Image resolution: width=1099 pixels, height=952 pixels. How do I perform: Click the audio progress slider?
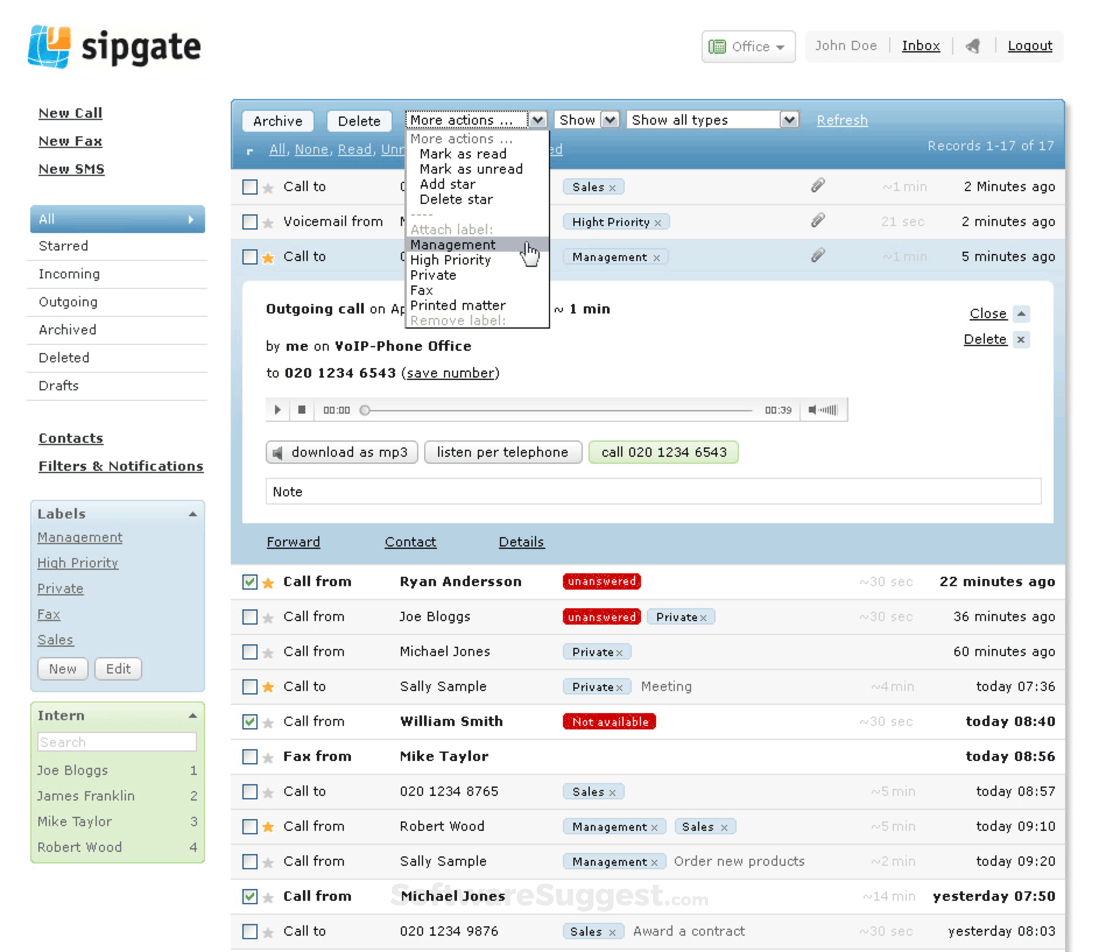364,410
